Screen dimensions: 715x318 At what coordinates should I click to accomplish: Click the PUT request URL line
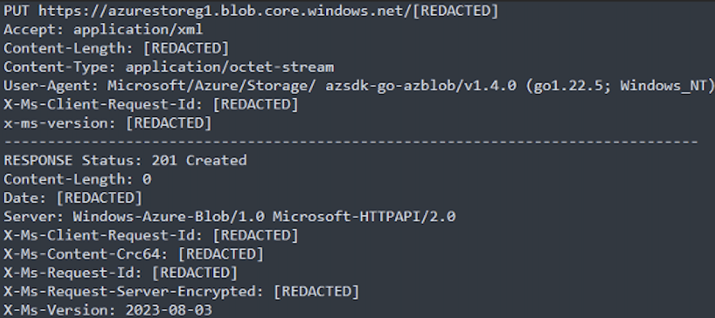(251, 11)
